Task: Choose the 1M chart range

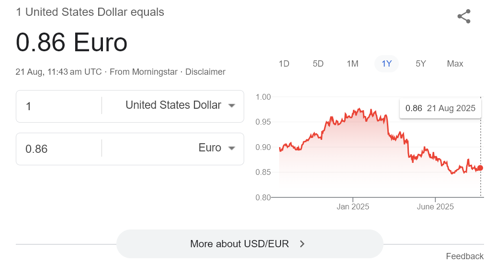Action: pyautogui.click(x=352, y=64)
